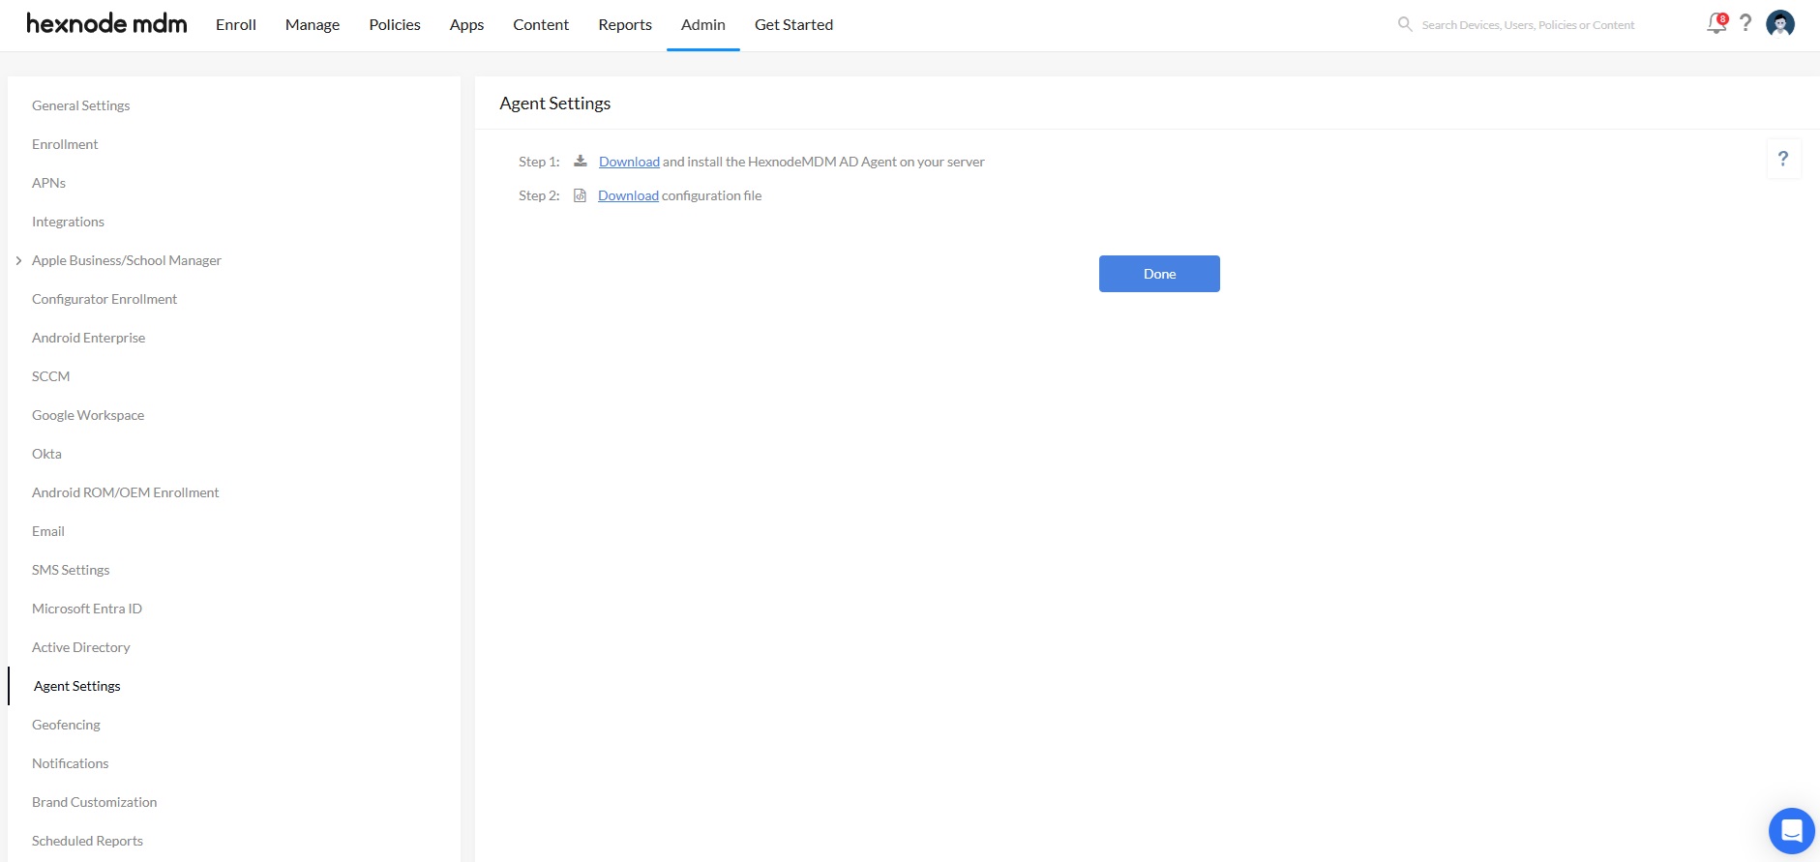Viewport: 1820px width, 862px height.
Task: Open Enrollment in sidebar
Action: [65, 144]
